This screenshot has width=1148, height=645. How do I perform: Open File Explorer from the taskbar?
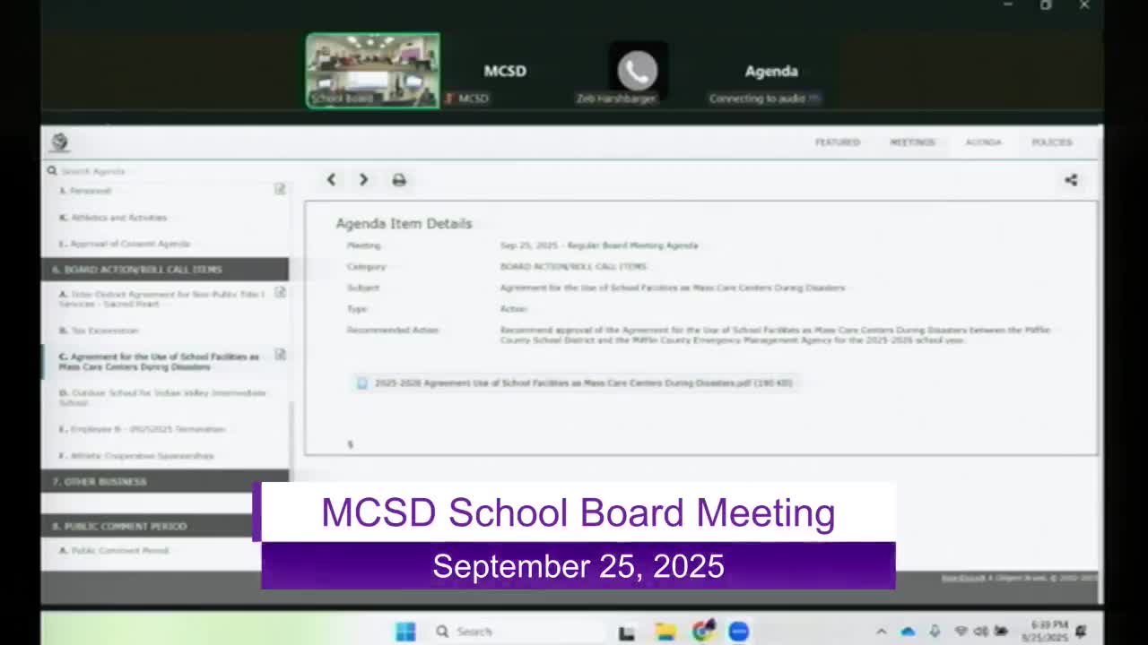[665, 632]
